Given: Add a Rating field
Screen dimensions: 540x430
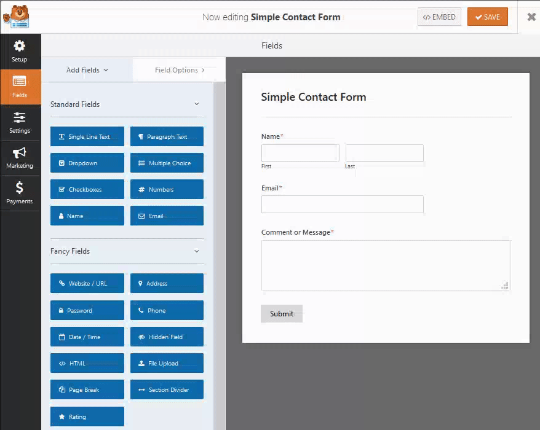Looking at the screenshot, I should click(x=87, y=416).
